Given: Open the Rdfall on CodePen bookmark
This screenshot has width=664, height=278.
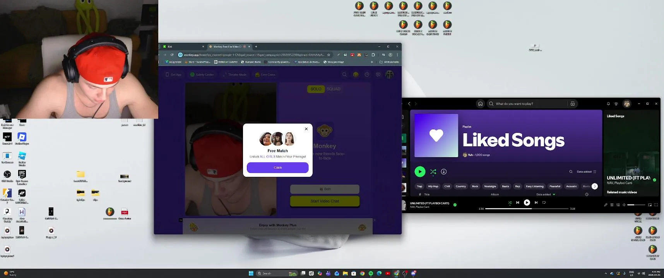Looking at the screenshot, I should 226,62.
